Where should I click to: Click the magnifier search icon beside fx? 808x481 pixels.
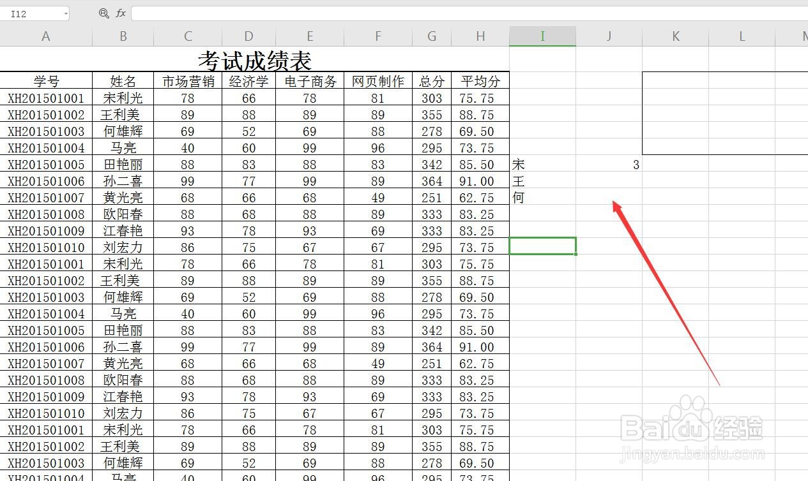104,13
